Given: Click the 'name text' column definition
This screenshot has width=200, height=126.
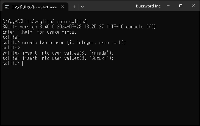Looking at the screenshot, I should pos(110,42).
